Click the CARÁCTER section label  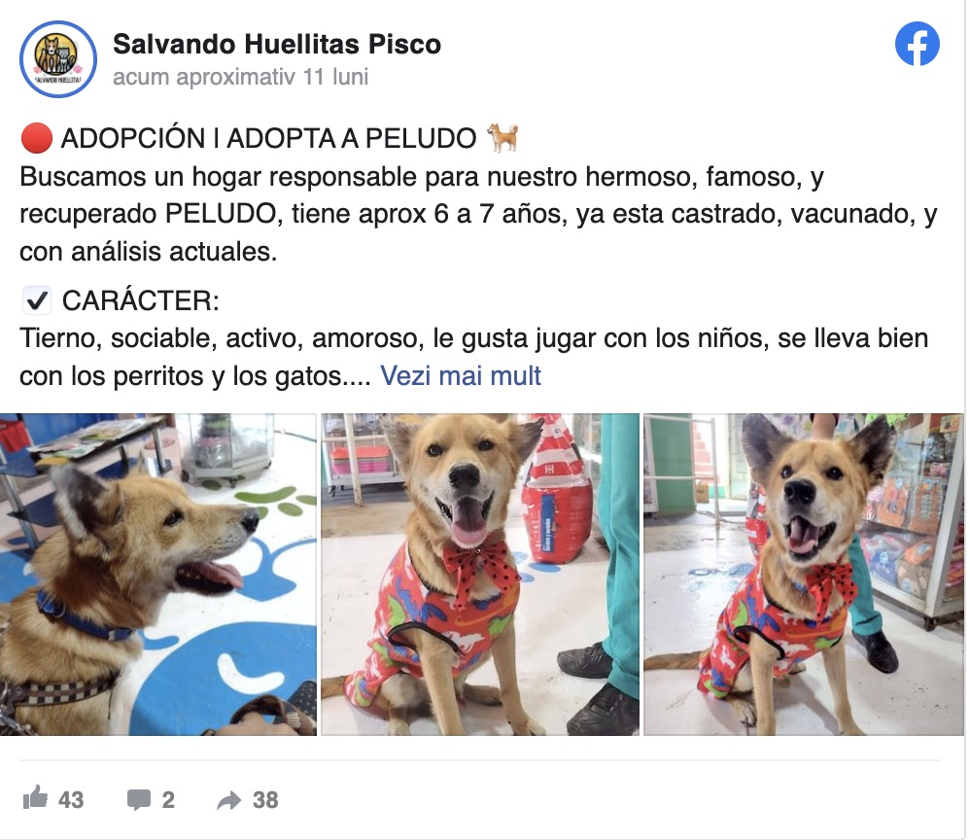[140, 300]
